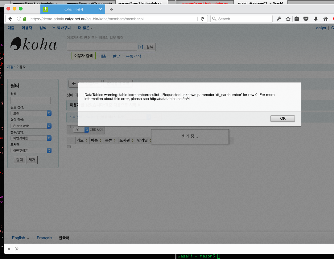Bookmark this page with the star icon

point(288,19)
